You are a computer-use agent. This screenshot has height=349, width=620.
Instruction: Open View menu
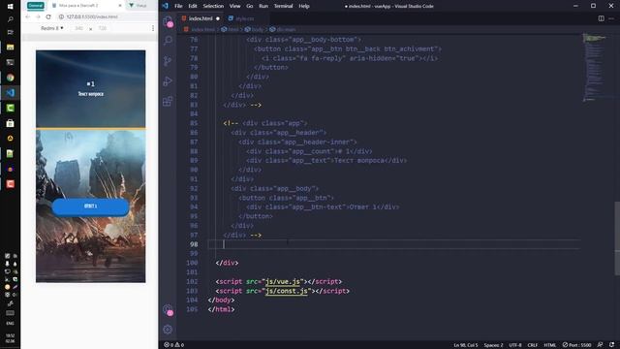[234, 6]
